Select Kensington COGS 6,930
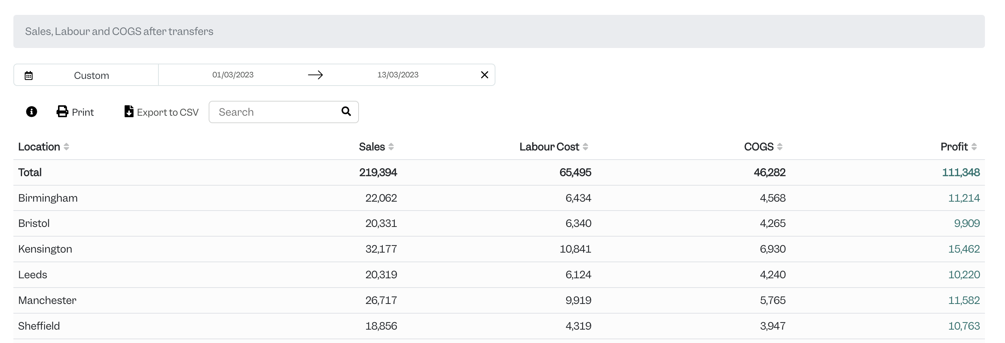This screenshot has width=1005, height=343. (x=773, y=249)
